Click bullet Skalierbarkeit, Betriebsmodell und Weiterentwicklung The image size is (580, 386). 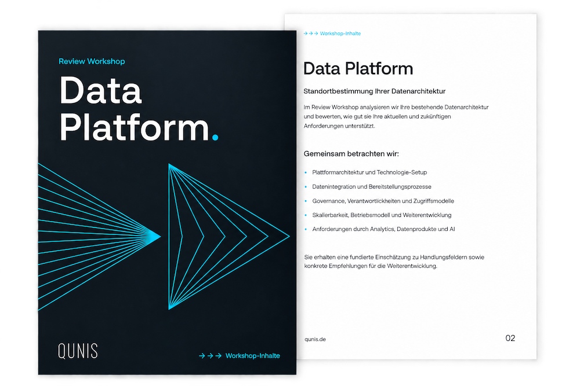tap(382, 215)
